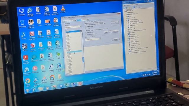
Task: Click the model list scrollbar thumb
Action: pyautogui.click(x=83, y=60)
